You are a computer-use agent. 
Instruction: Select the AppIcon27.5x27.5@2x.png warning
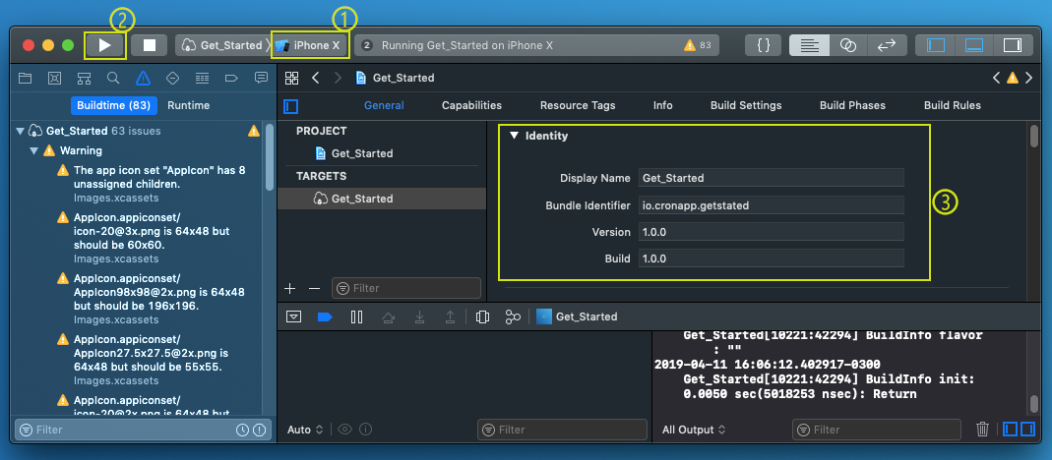pyautogui.click(x=153, y=360)
